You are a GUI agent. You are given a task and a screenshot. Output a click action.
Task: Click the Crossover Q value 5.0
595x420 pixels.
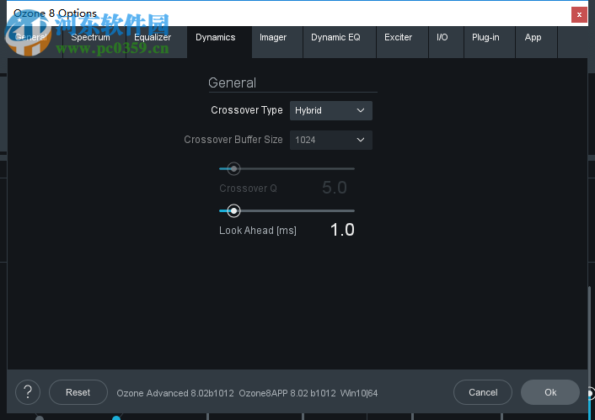[335, 188]
